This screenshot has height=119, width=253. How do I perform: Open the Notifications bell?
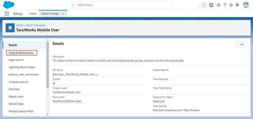(x=237, y=5)
